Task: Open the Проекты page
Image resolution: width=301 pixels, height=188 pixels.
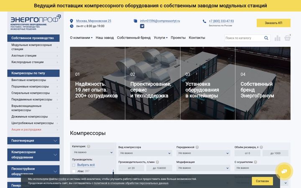Action: tap(178, 38)
